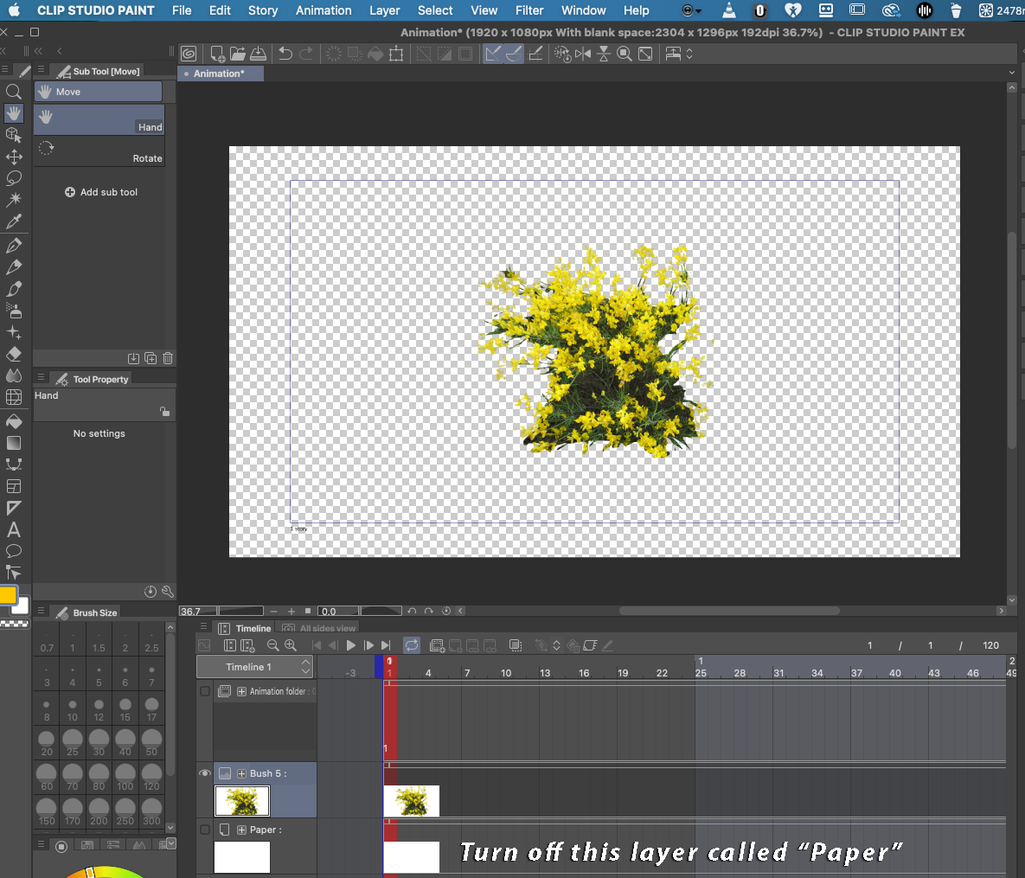Viewport: 1025px width, 878px height.
Task: Select the Rotate sub tool
Action: 99,152
